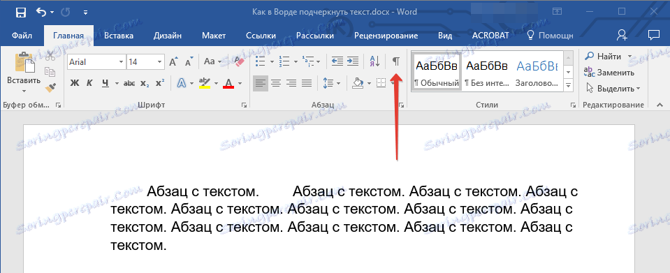The image size is (670, 273).
Task: Click the Decrease Indent icon
Action: click(x=337, y=61)
